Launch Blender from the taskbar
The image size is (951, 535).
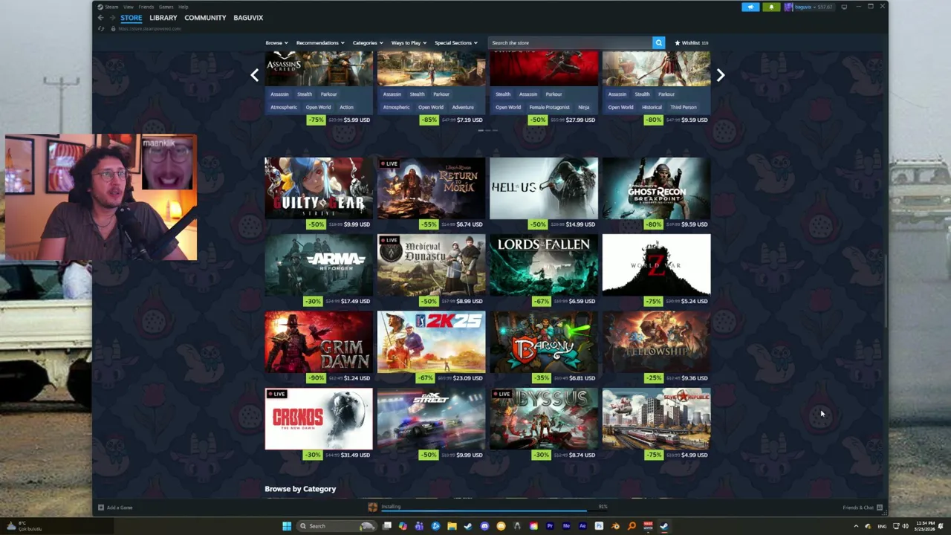616,526
